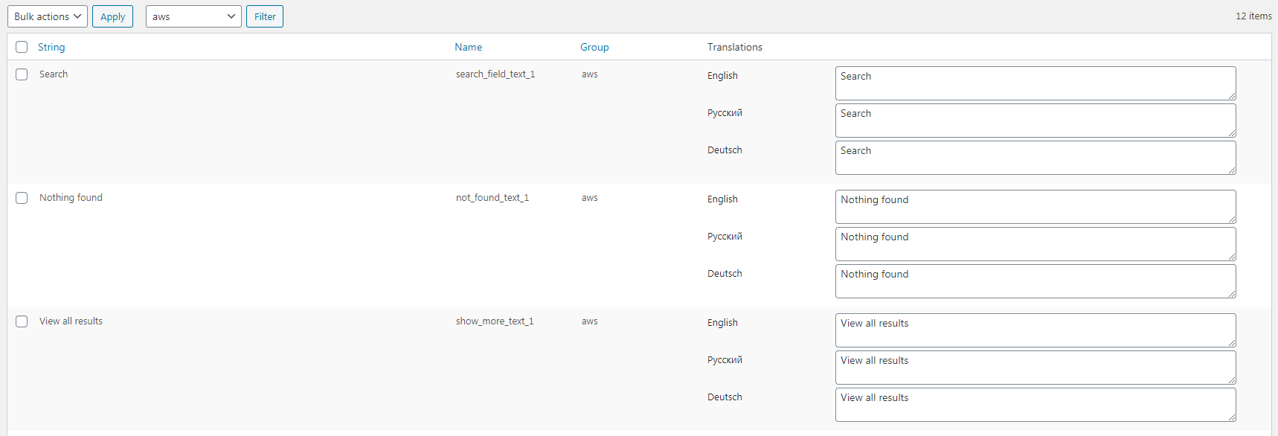Edit Deutsch translation for Search string
The width and height of the screenshot is (1278, 436).
click(1035, 158)
